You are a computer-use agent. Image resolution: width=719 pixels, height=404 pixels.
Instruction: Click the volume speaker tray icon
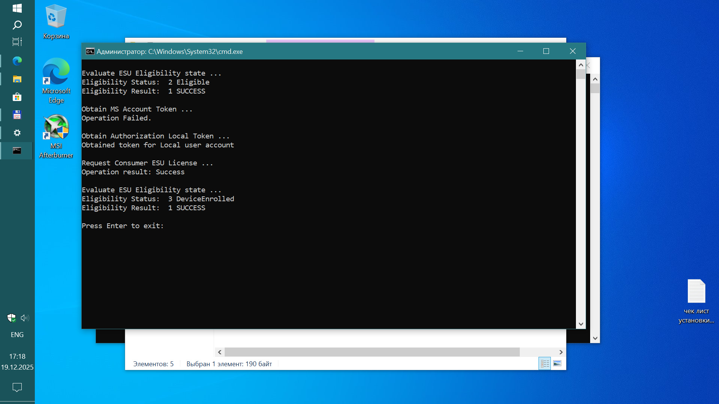25,318
